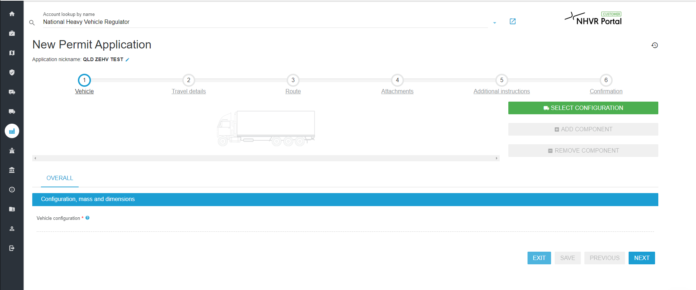The width and height of the screenshot is (696, 290).
Task: Select the highlighted factory sidebar icon
Action: 12,131
